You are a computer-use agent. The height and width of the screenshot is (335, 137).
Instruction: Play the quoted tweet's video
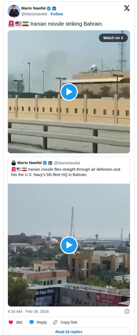[x=69, y=245]
